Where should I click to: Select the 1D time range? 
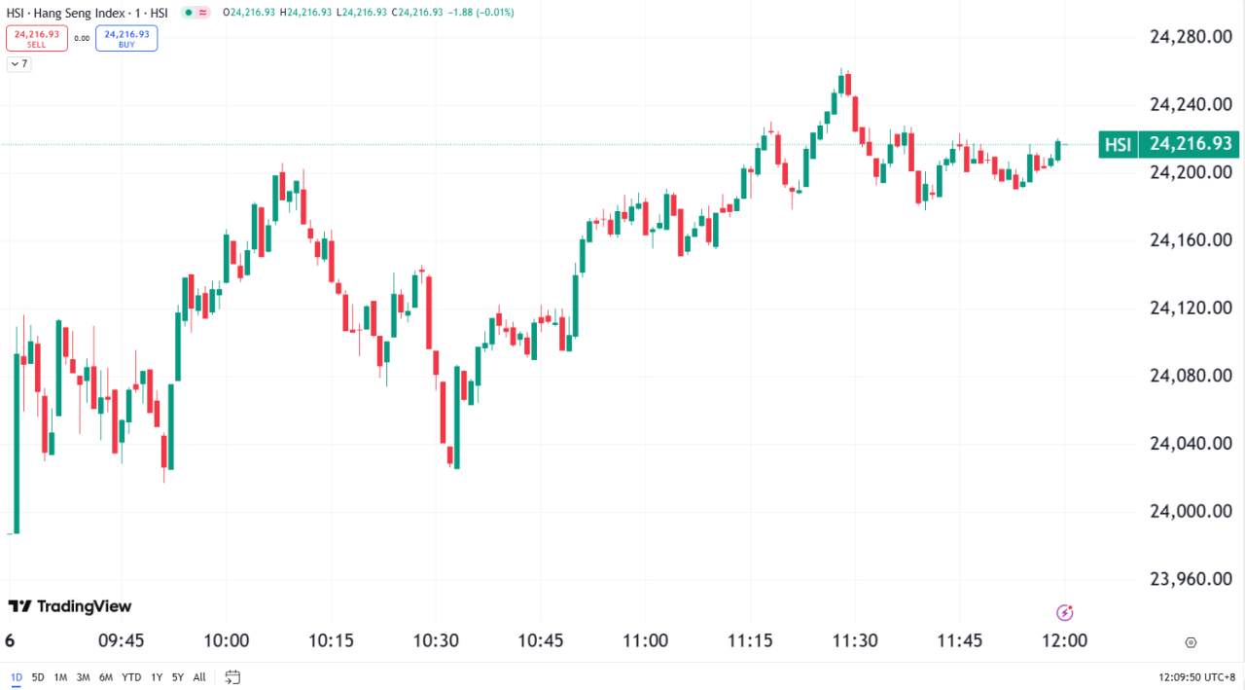pos(16,676)
